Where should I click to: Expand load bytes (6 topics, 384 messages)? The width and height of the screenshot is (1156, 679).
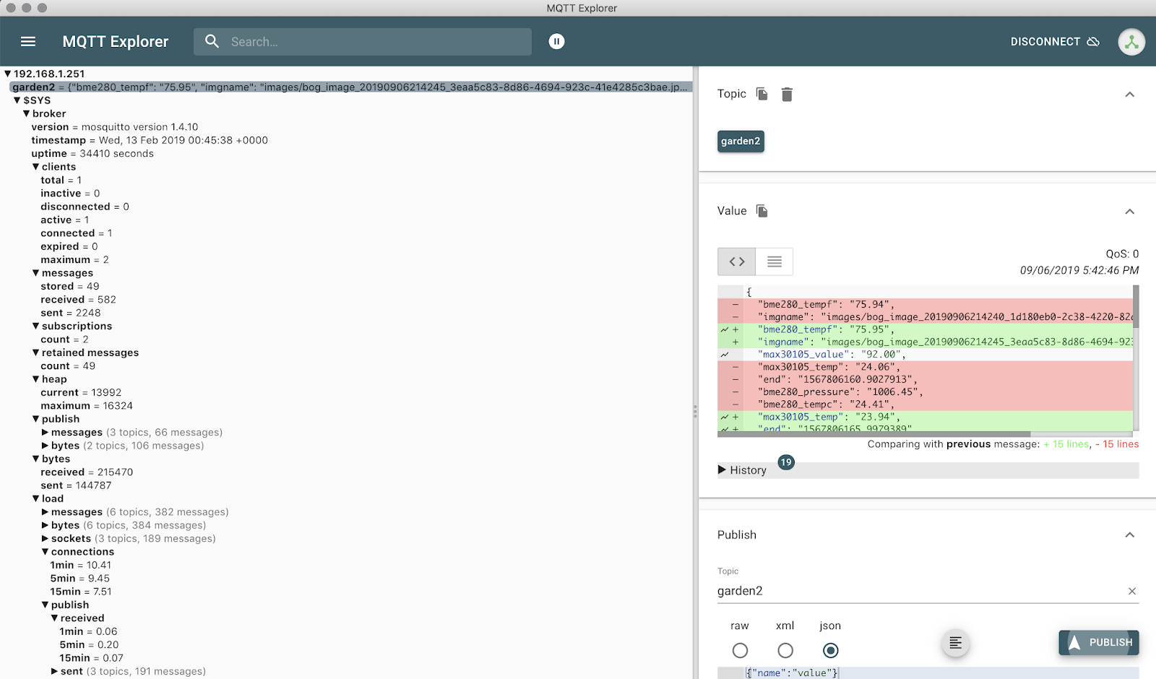[46, 525]
